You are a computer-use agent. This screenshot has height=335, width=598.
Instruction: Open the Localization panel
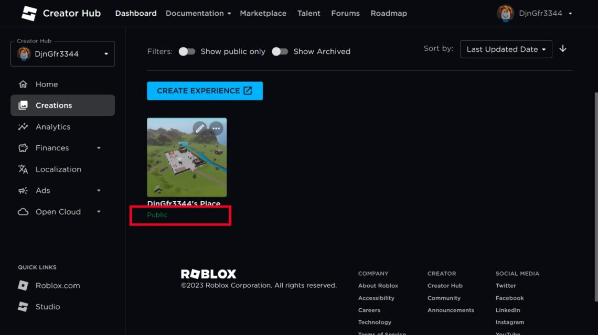pyautogui.click(x=58, y=169)
